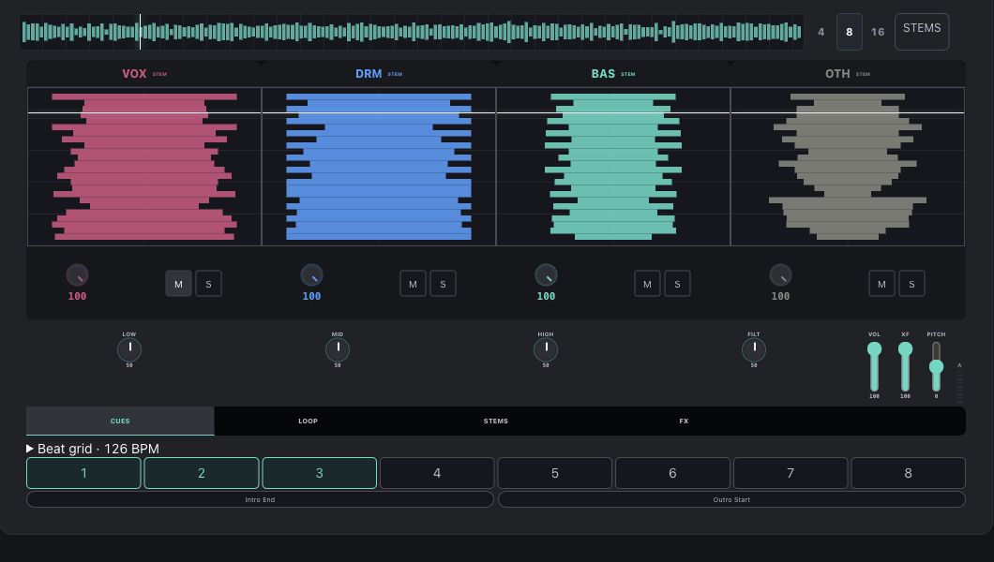Trigger cue pad 3
The image size is (994, 562).
(320, 473)
